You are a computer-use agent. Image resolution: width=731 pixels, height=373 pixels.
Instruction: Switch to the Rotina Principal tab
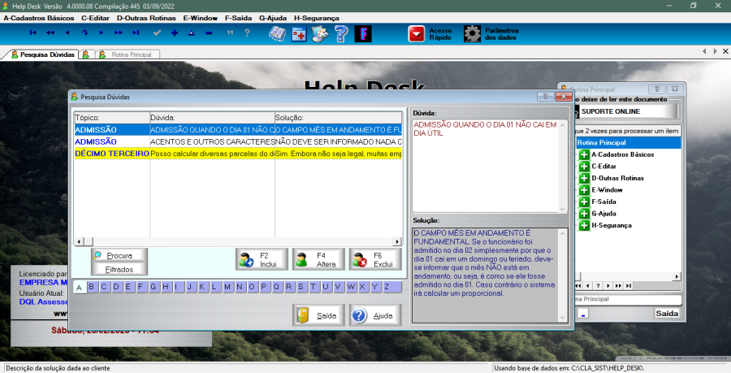pyautogui.click(x=128, y=54)
